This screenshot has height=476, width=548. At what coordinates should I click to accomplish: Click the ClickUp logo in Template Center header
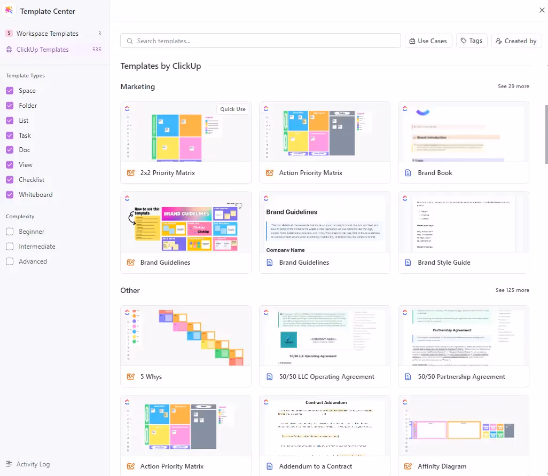10,11
